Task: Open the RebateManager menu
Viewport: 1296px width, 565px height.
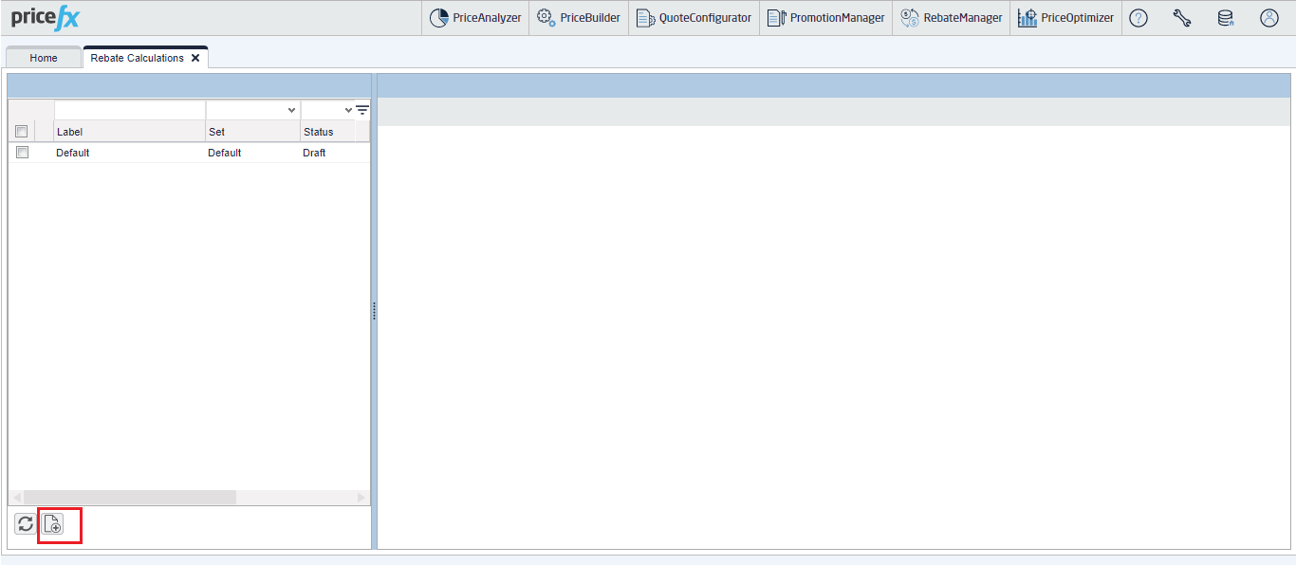Action: tap(951, 18)
